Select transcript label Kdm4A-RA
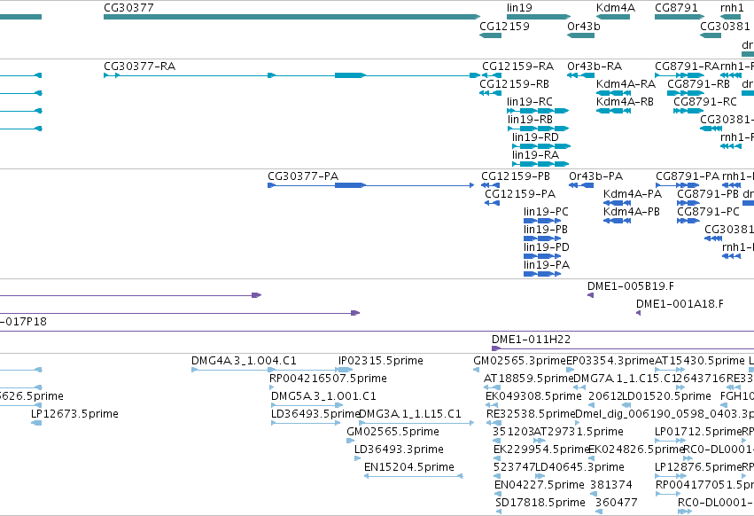This screenshot has width=754, height=516. (626, 83)
